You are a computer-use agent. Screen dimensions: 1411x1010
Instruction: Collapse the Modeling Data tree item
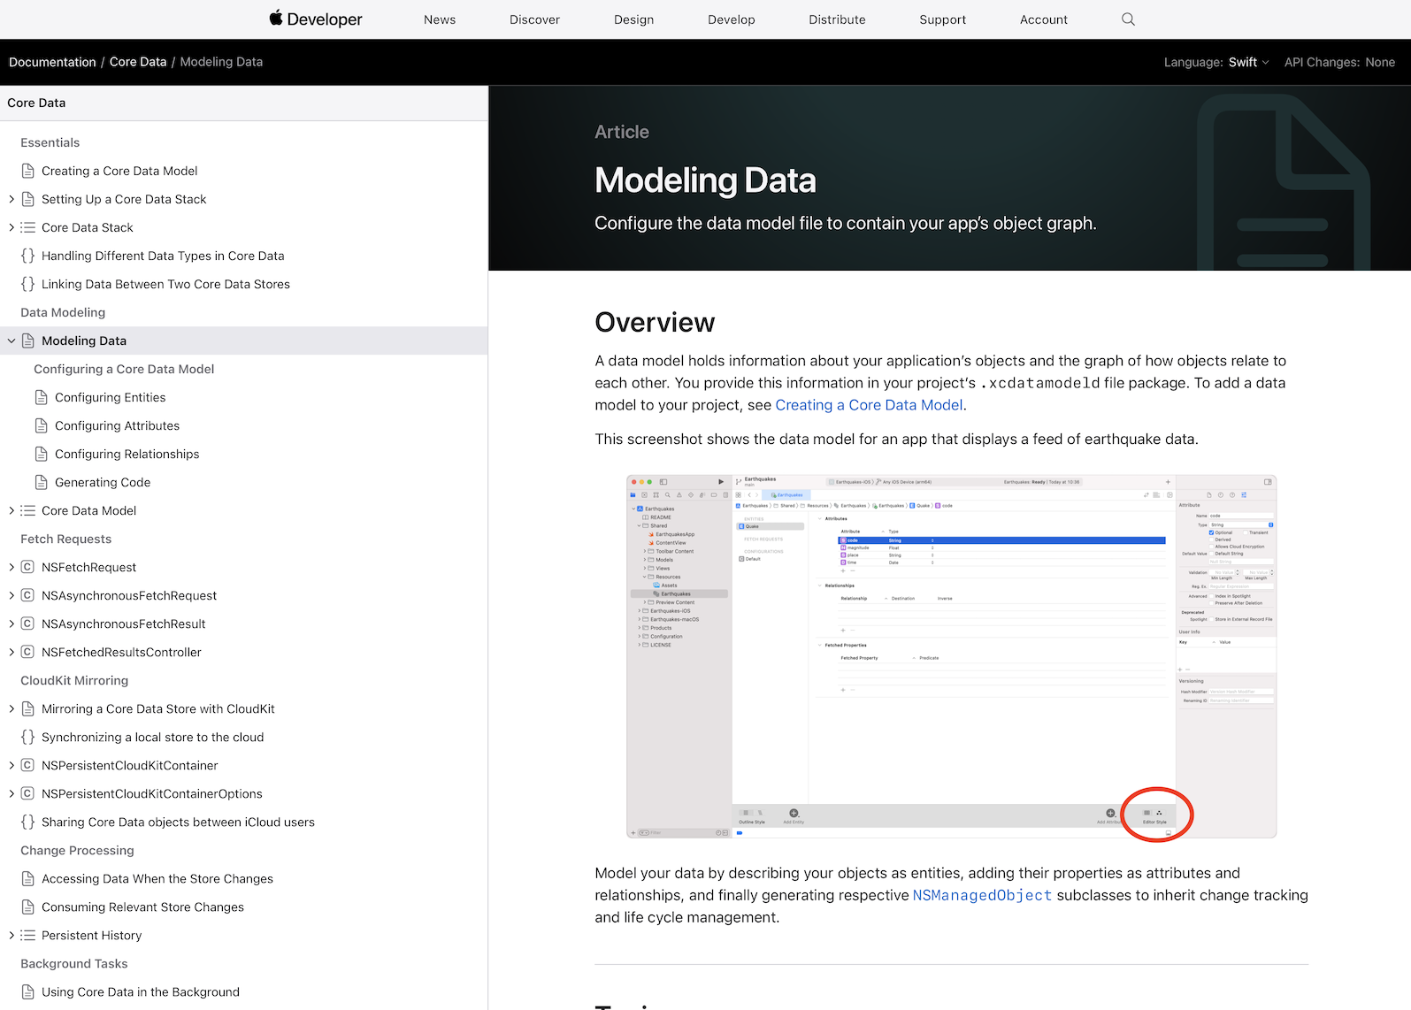tap(12, 340)
